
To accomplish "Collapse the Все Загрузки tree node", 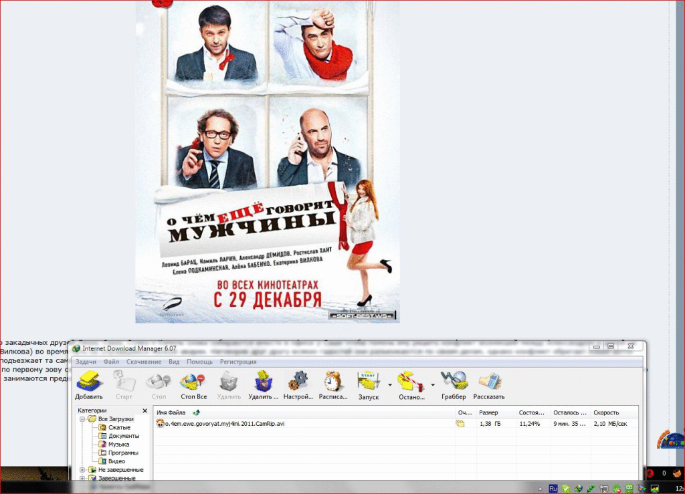I will click(x=82, y=419).
